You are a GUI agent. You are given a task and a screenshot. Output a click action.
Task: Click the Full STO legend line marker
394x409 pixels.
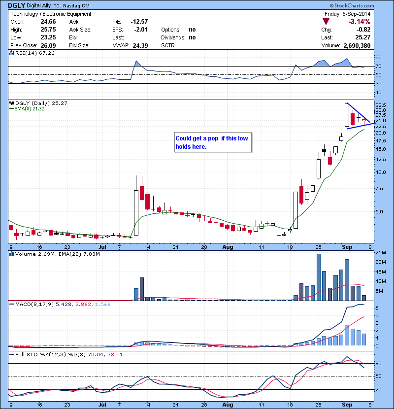click(11, 354)
